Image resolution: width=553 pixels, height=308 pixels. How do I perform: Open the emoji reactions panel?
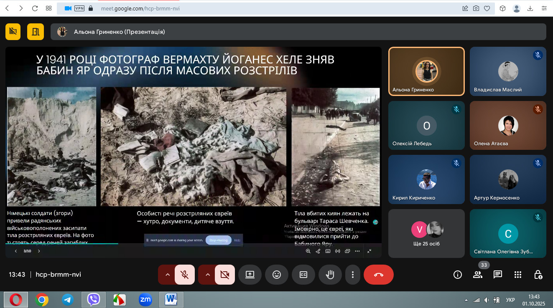pyautogui.click(x=276, y=275)
